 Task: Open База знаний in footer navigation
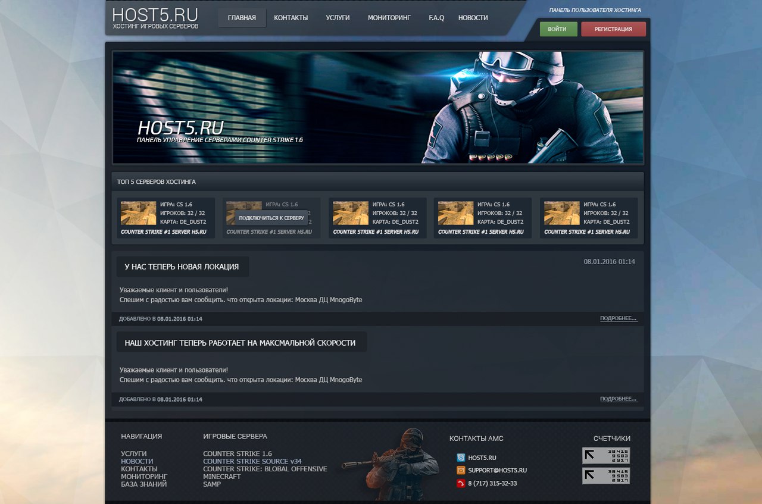tap(143, 484)
